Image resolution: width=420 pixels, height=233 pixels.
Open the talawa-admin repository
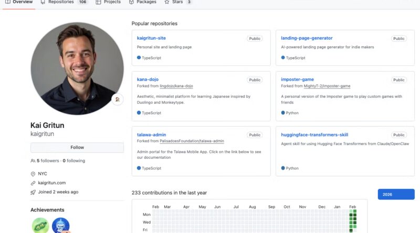151,135
